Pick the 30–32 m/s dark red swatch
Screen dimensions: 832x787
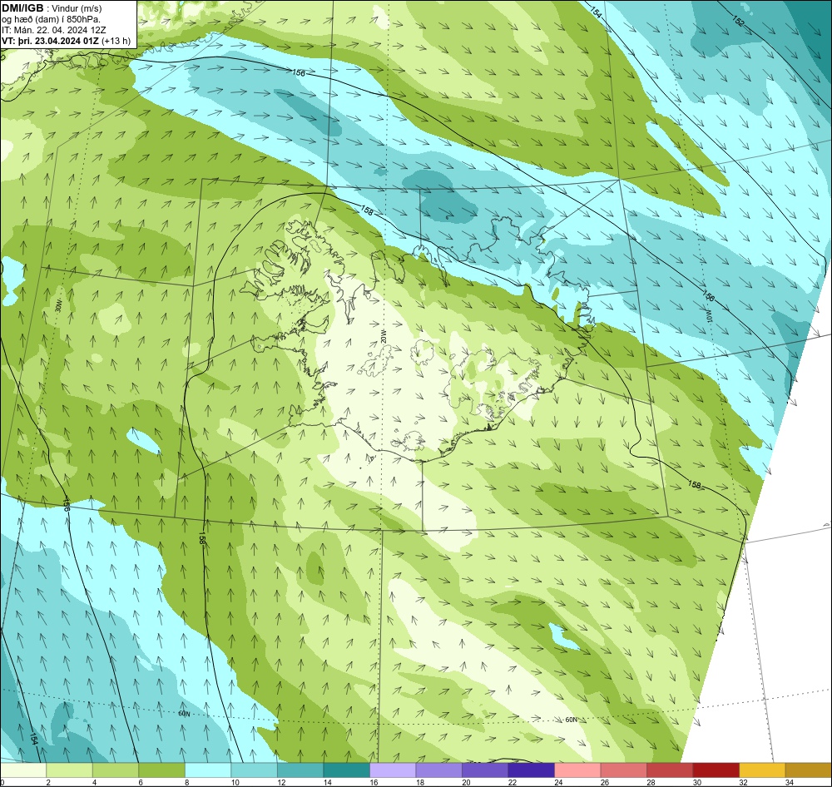716,770
